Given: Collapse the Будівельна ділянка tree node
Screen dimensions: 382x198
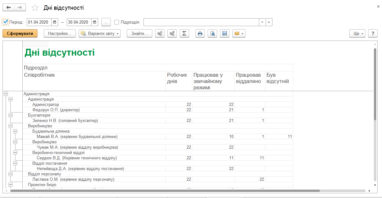Looking at the screenshot, I should tap(15, 131).
